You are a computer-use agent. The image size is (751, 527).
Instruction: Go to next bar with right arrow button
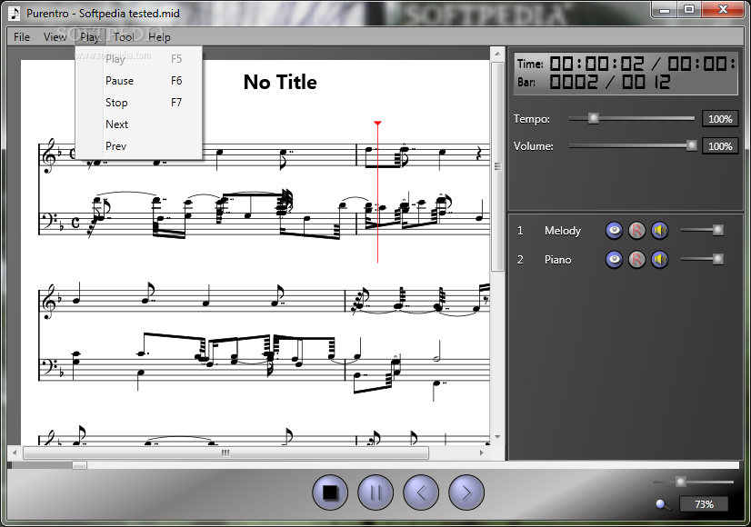466,492
